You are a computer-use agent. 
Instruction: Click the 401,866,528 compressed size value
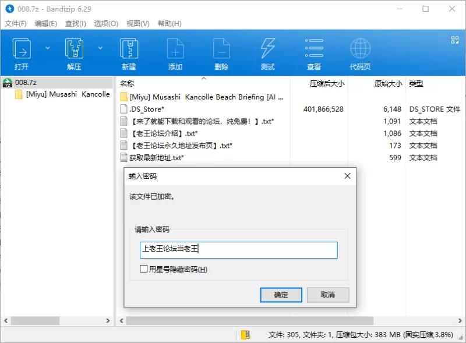click(323, 109)
